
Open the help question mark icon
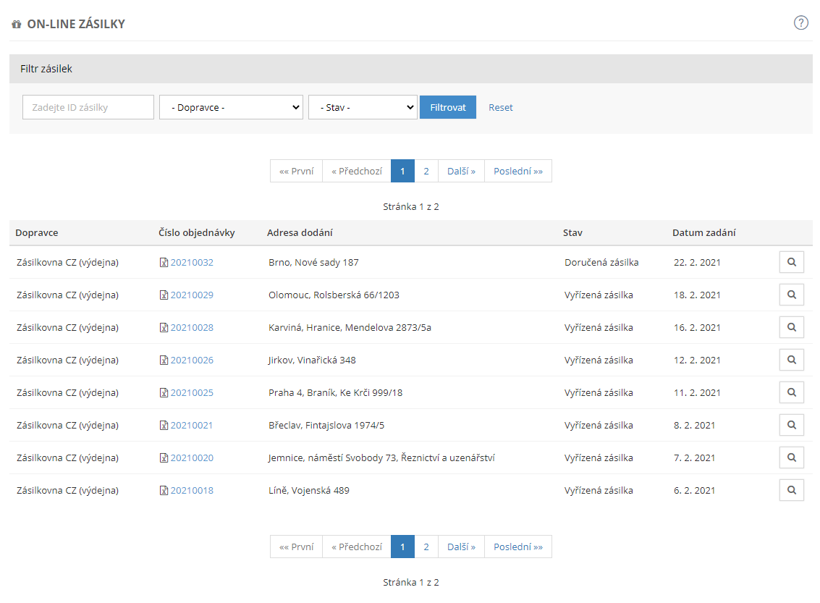(x=800, y=22)
